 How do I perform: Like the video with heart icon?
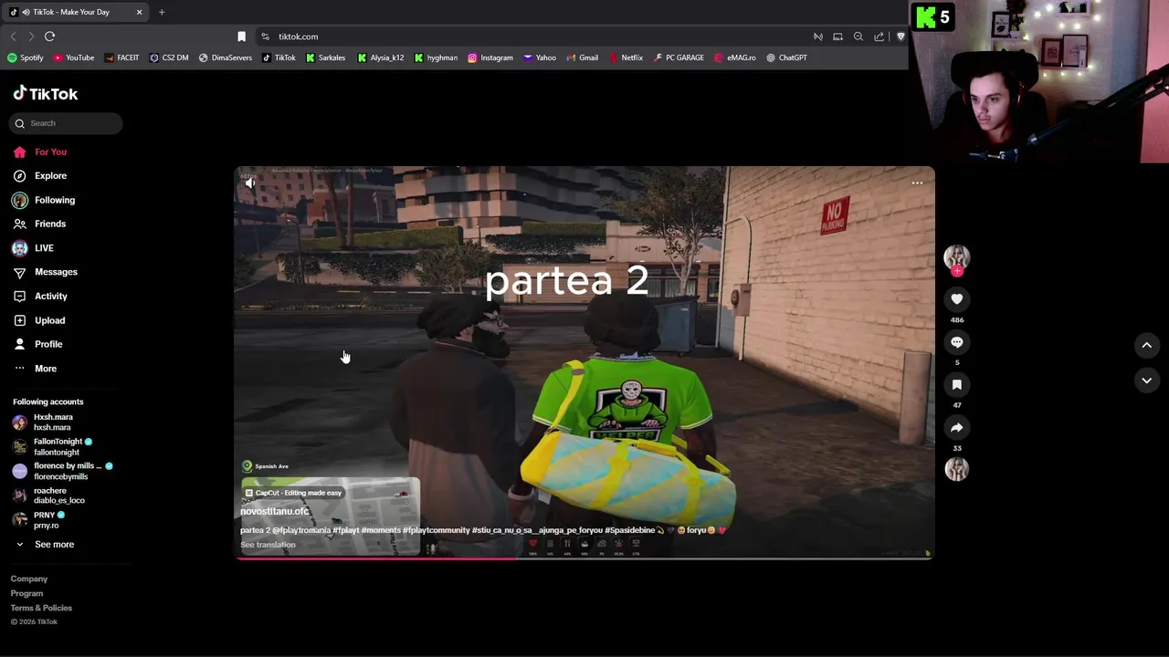[956, 299]
